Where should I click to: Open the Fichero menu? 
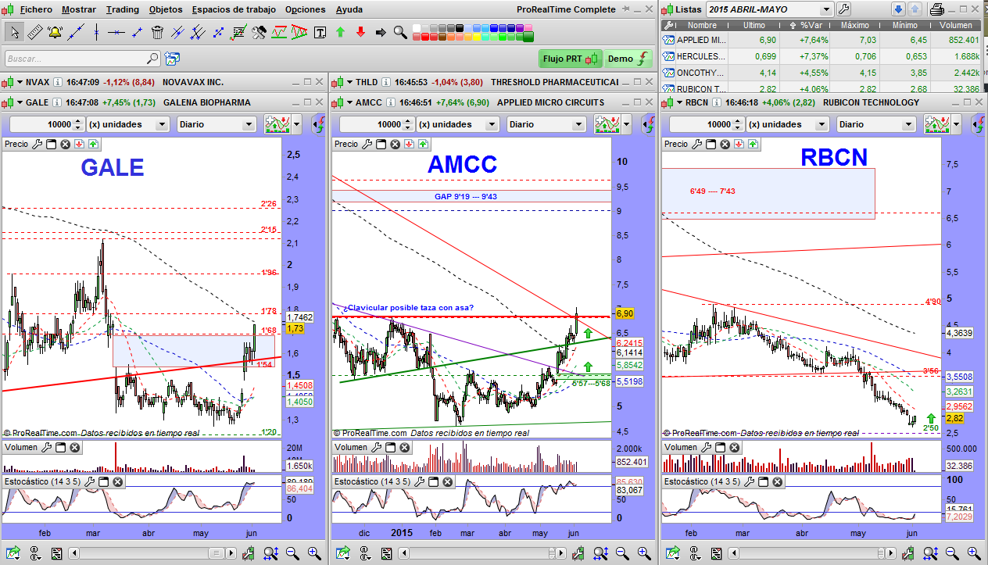[35, 9]
